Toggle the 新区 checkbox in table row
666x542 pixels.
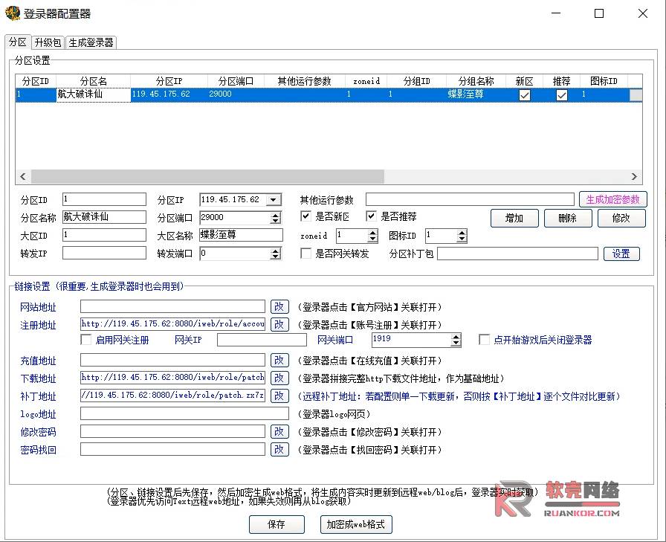coord(525,95)
